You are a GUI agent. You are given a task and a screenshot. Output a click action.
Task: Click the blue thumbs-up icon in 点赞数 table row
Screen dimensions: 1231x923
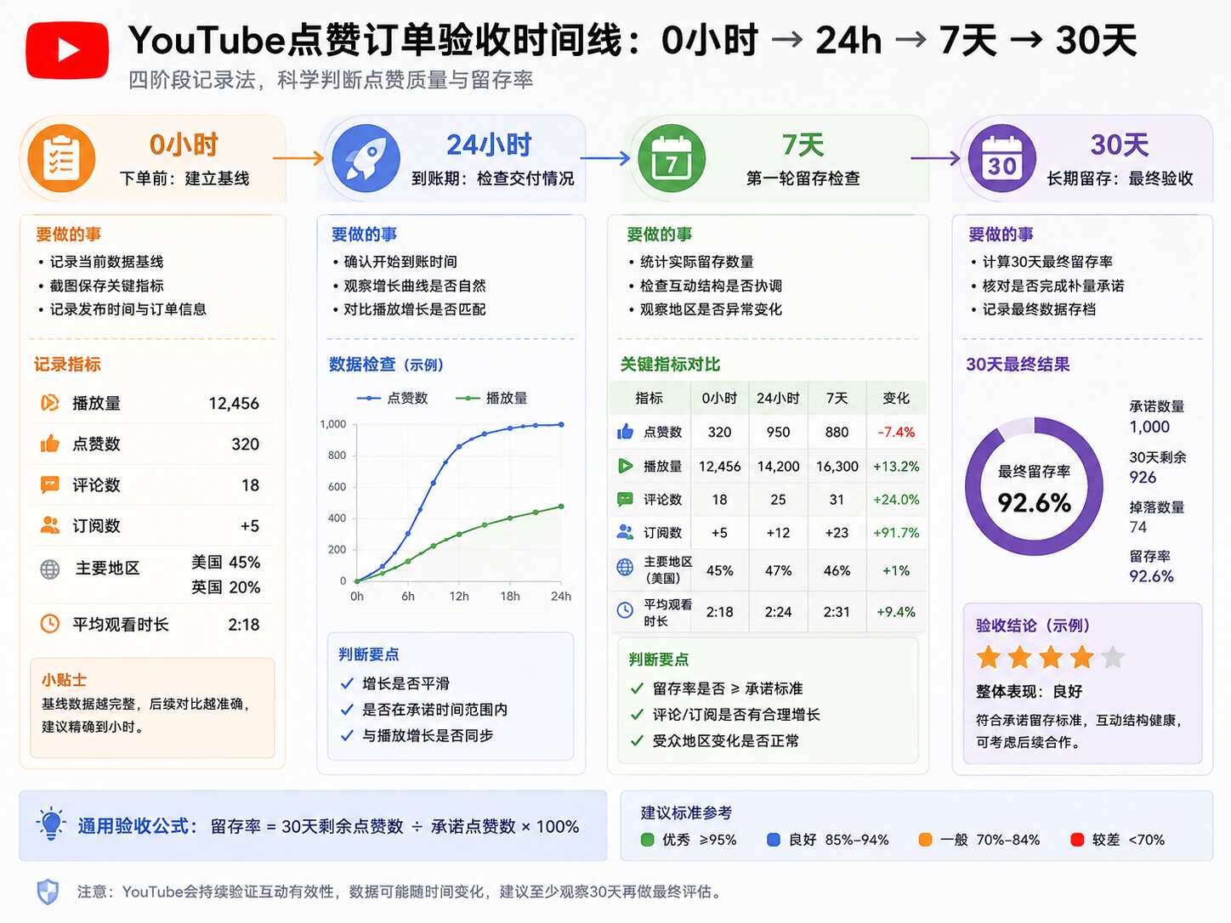point(625,432)
